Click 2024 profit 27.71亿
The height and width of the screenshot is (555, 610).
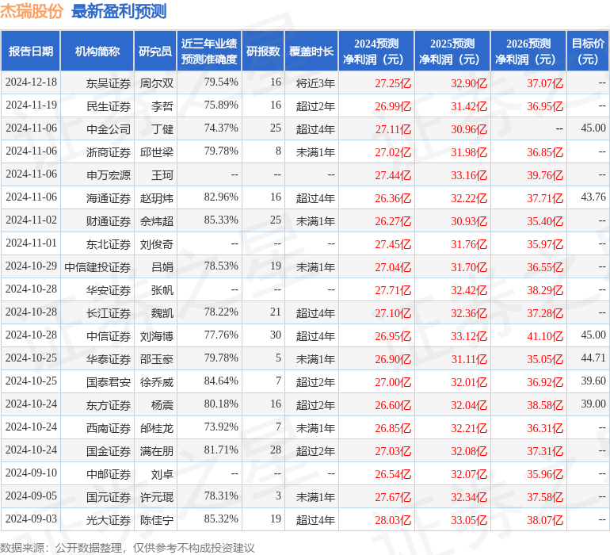[393, 290]
